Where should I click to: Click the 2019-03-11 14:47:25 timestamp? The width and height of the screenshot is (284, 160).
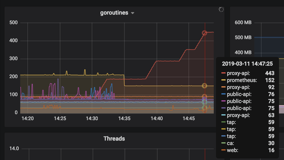(x=247, y=64)
